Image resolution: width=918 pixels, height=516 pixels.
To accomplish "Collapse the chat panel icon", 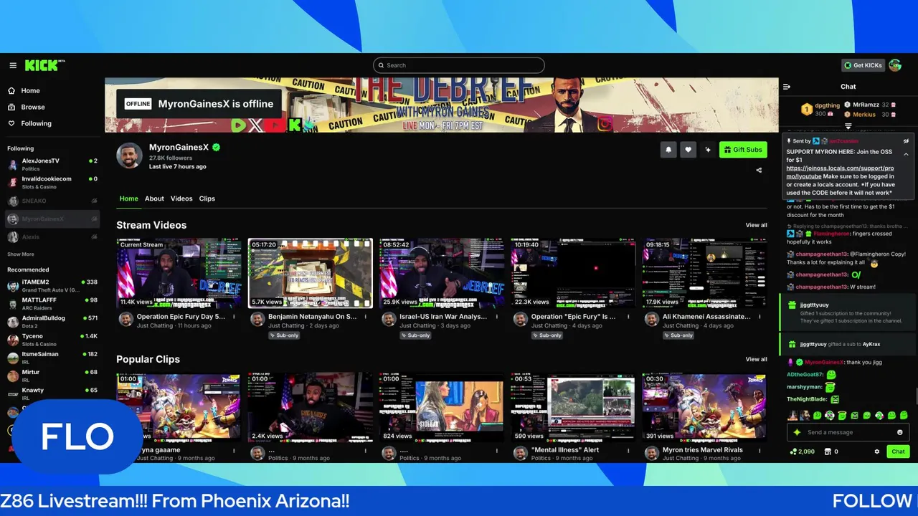I will pyautogui.click(x=787, y=87).
